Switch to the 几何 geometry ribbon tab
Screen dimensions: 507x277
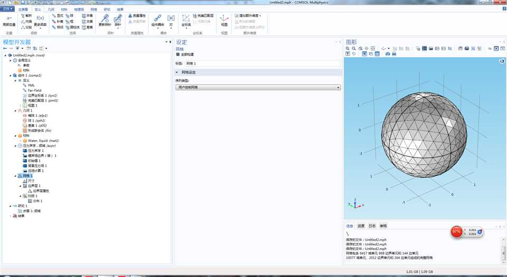[51, 10]
